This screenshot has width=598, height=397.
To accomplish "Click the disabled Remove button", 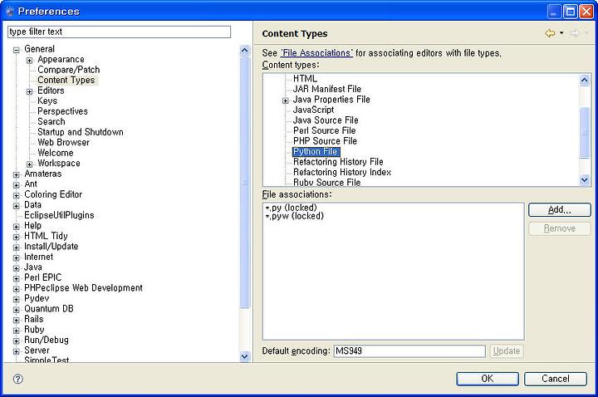I will 560,228.
